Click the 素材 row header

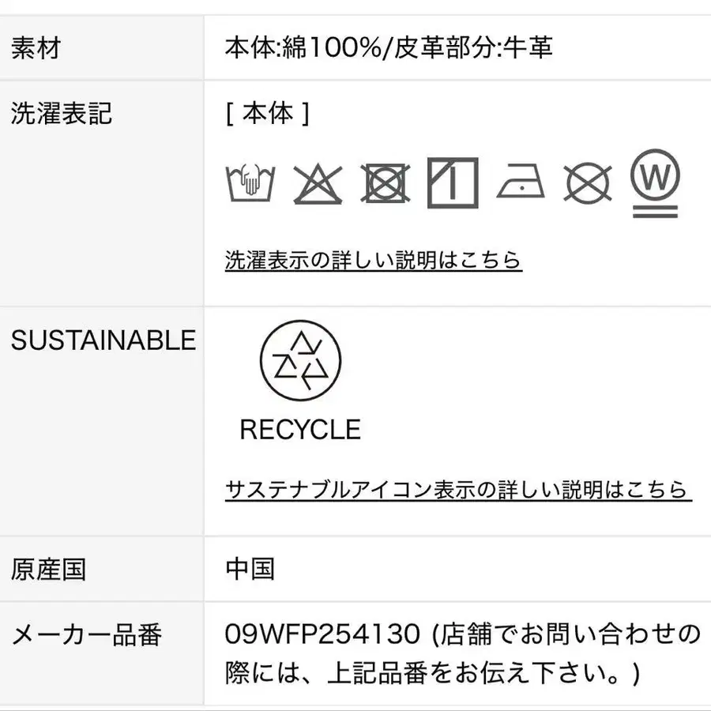(x=36, y=48)
